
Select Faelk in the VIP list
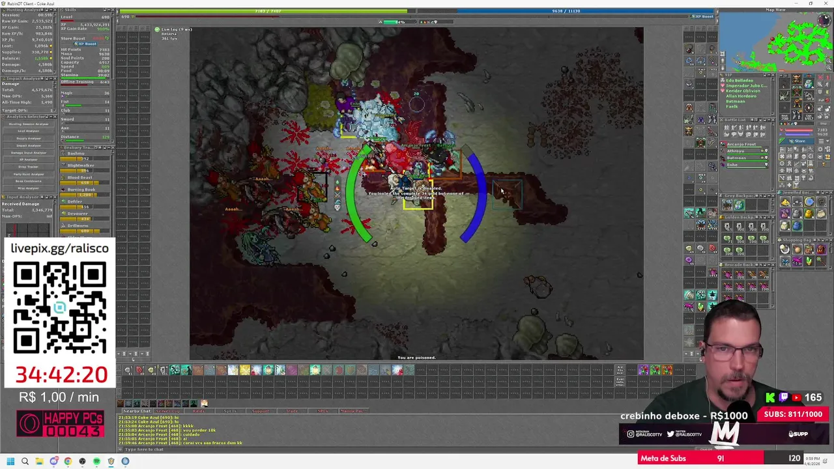pyautogui.click(x=732, y=106)
